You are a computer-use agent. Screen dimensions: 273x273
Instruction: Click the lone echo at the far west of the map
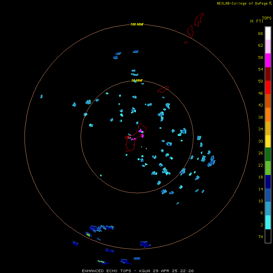[41, 96]
